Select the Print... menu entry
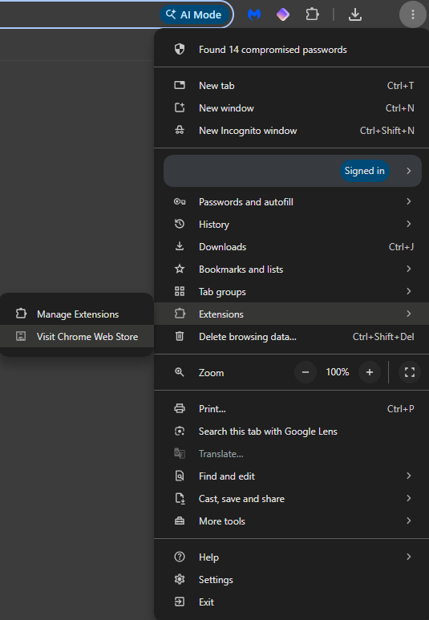The image size is (429, 620). click(x=291, y=409)
